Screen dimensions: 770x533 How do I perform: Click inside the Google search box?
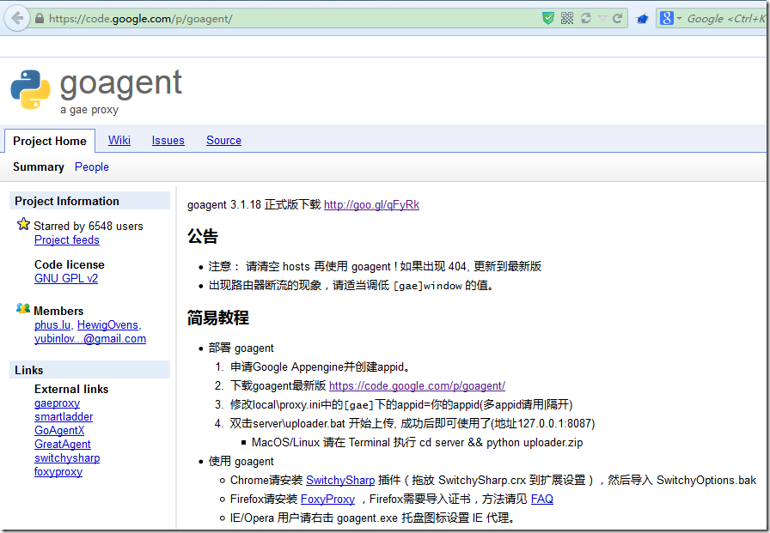[x=722, y=17]
